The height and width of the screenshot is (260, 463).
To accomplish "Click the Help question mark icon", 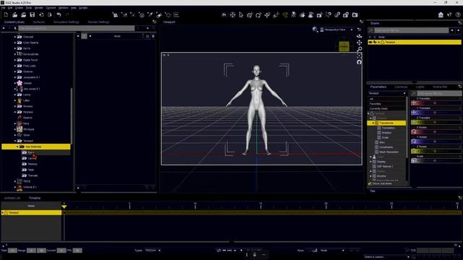I will [458, 14].
